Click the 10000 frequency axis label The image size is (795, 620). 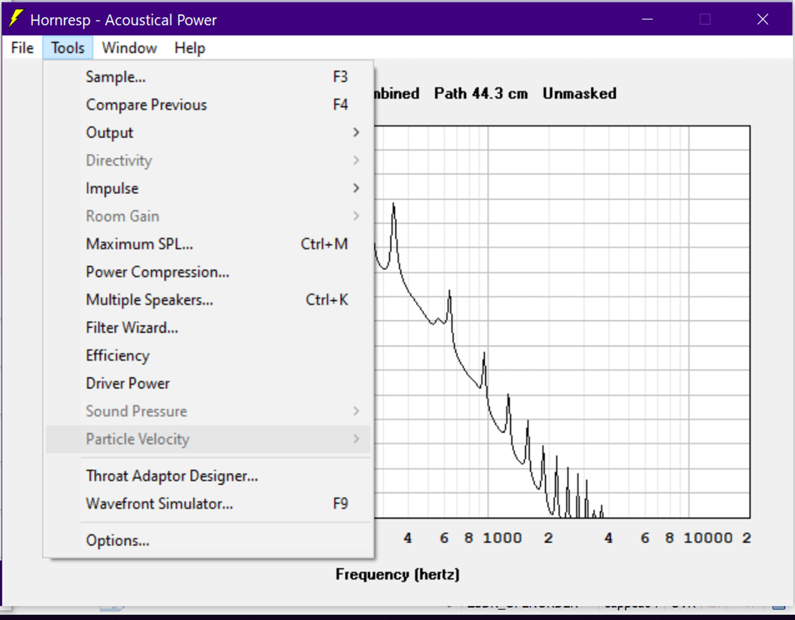pyautogui.click(x=708, y=538)
